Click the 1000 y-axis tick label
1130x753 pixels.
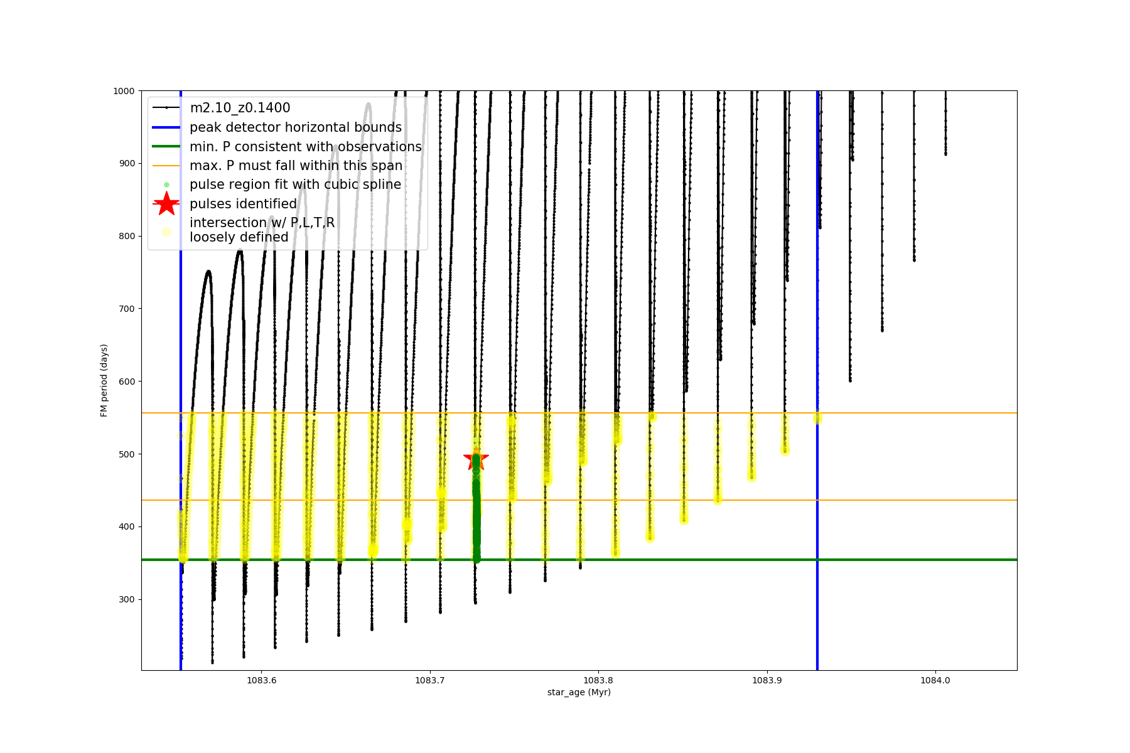click(x=124, y=91)
